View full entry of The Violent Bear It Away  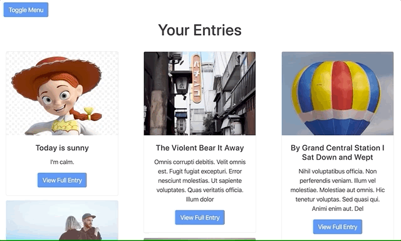click(x=200, y=217)
